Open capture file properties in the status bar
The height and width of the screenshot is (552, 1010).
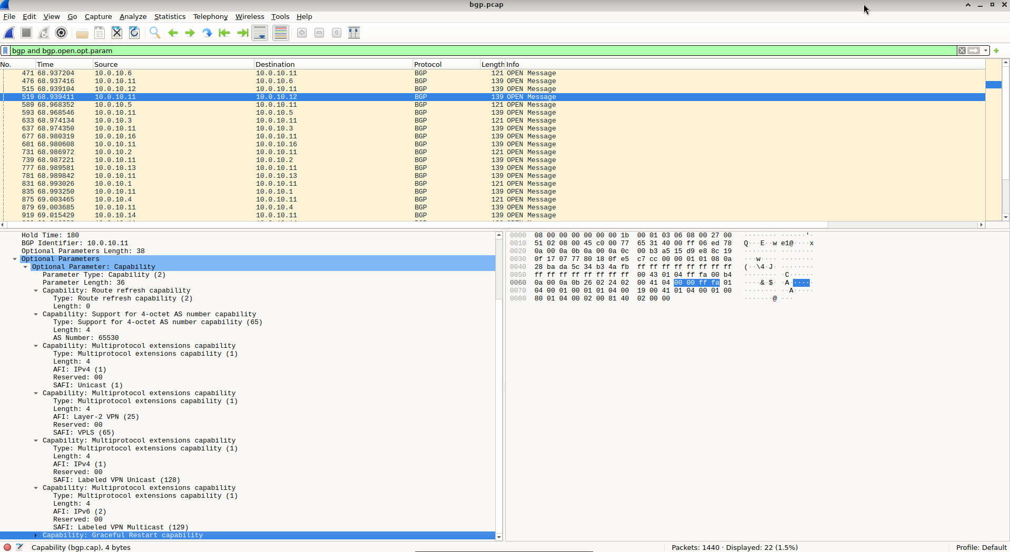(x=19, y=547)
